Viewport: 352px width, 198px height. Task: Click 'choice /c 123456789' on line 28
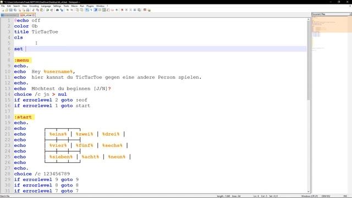[x=42, y=174]
